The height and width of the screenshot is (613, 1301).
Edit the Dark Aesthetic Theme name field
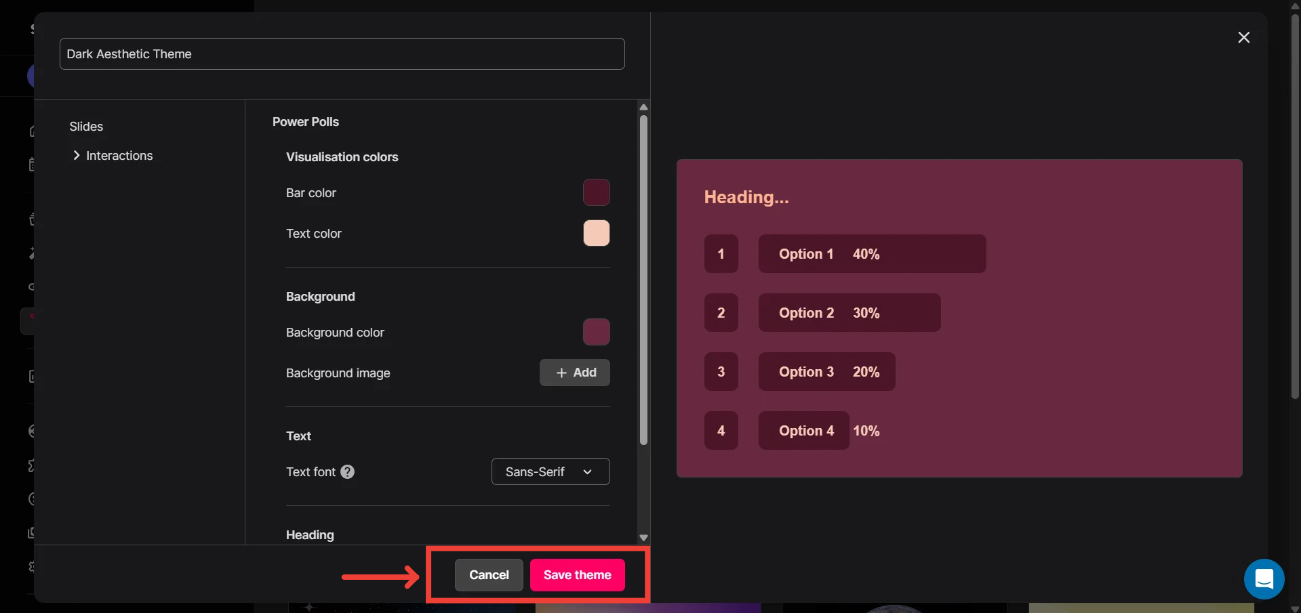click(x=342, y=54)
